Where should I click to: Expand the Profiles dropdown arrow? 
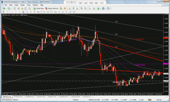click(11, 8)
